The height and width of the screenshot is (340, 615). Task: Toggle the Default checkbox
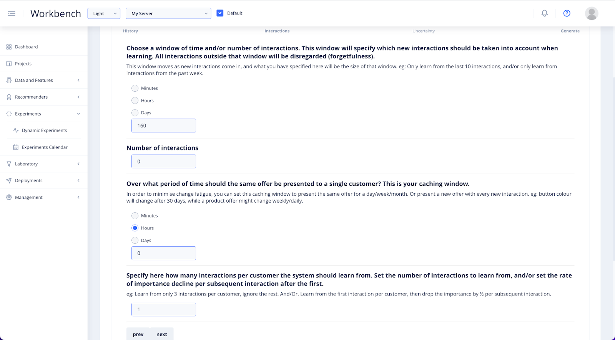pyautogui.click(x=220, y=13)
